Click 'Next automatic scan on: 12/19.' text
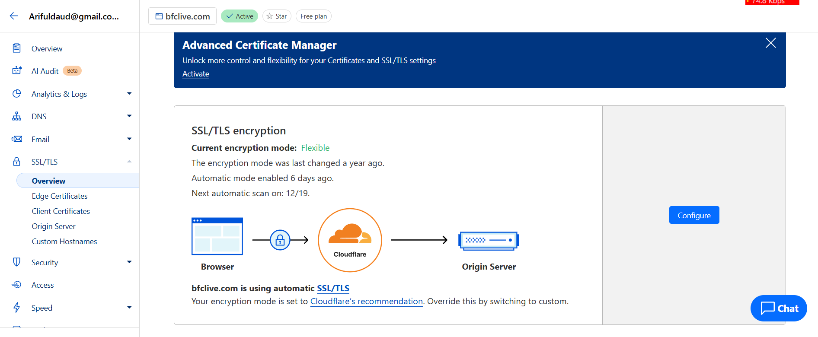Screen dimensions: 818x337 click(x=251, y=193)
